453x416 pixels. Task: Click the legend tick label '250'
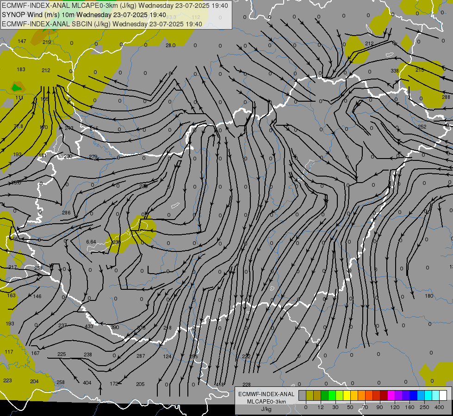click(x=424, y=407)
